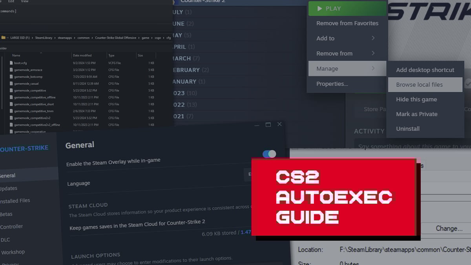The width and height of the screenshot is (471, 265).
Task: Expand the Add to submenu
Action: coord(345,38)
